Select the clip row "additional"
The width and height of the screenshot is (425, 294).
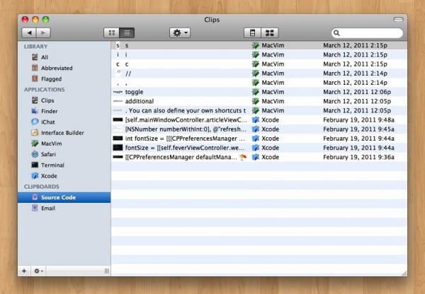259,101
